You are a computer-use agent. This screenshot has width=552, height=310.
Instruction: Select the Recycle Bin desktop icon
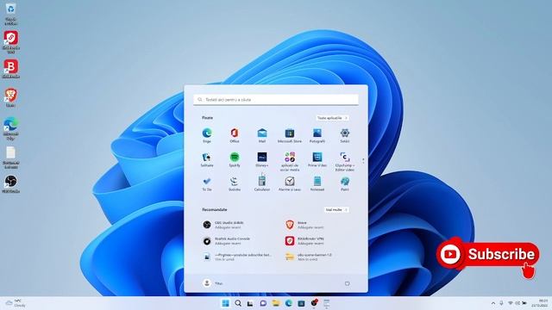[10, 14]
